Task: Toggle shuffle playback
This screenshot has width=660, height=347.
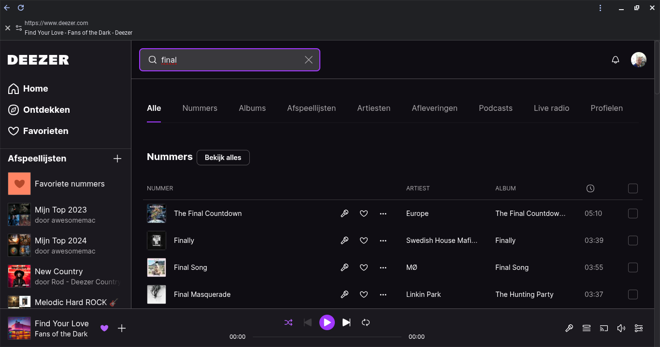Action: click(x=288, y=322)
